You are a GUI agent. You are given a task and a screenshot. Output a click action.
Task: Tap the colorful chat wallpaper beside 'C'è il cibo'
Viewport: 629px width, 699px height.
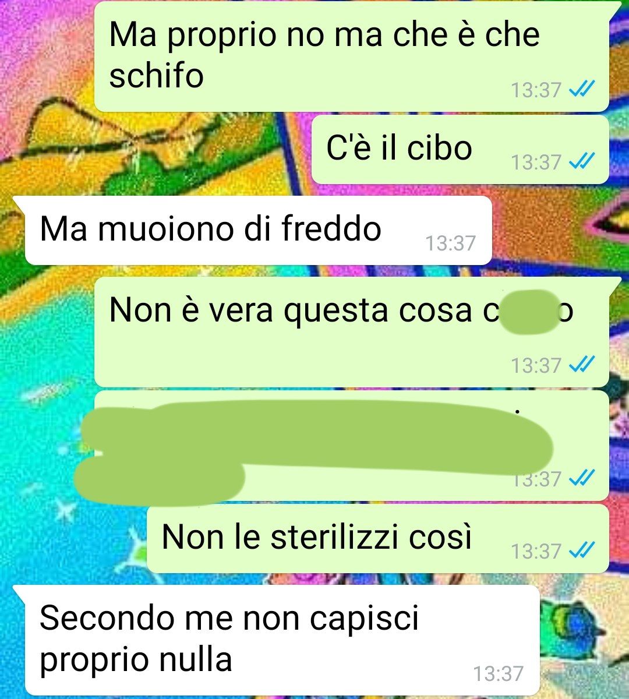(x=157, y=150)
